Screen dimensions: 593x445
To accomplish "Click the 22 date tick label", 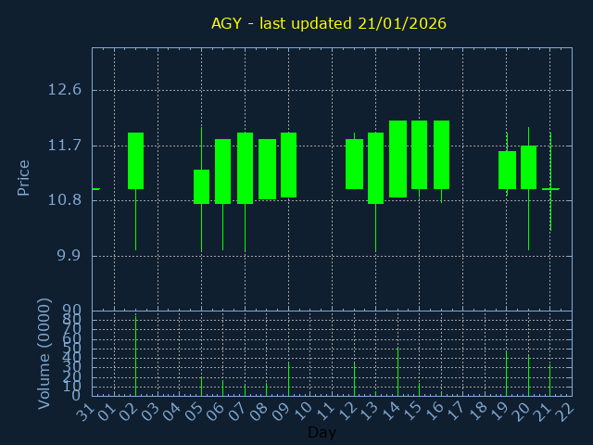I will (x=564, y=413).
